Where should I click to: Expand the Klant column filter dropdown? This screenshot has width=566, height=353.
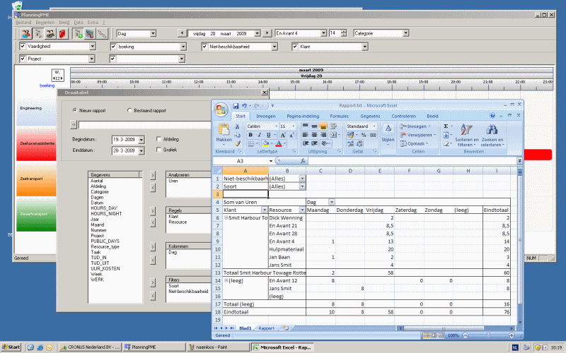click(264, 210)
